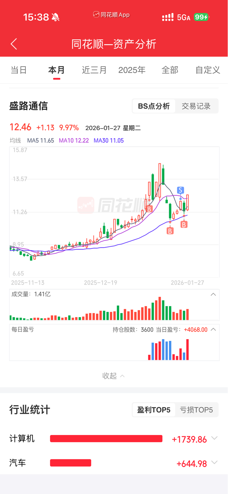Tap the 2025-12-19 axis date label
The image size is (228, 494).
[x=101, y=283]
